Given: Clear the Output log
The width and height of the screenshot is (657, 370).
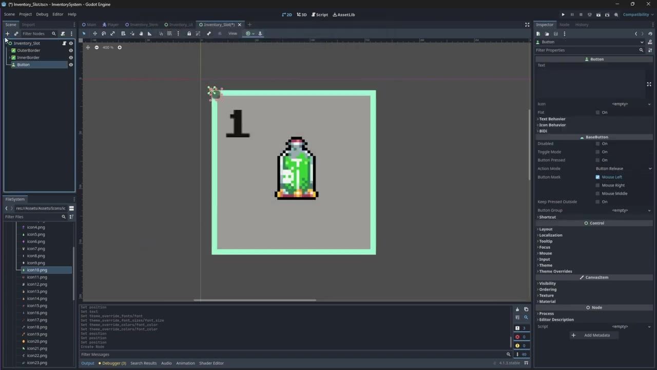Looking at the screenshot, I should click(517, 309).
